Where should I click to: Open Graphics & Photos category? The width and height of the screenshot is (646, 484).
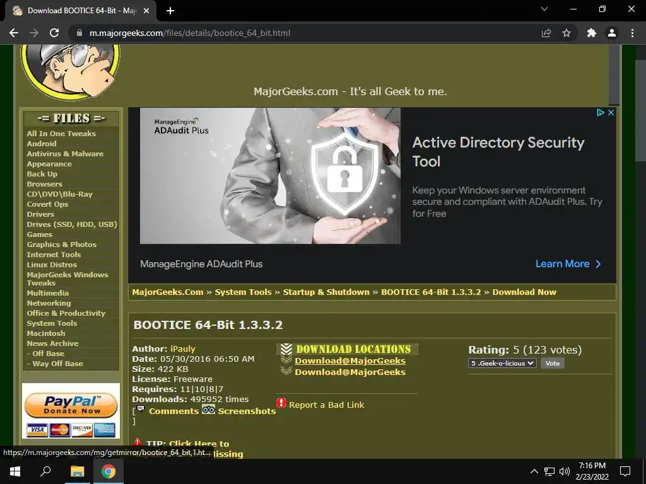[61, 245]
